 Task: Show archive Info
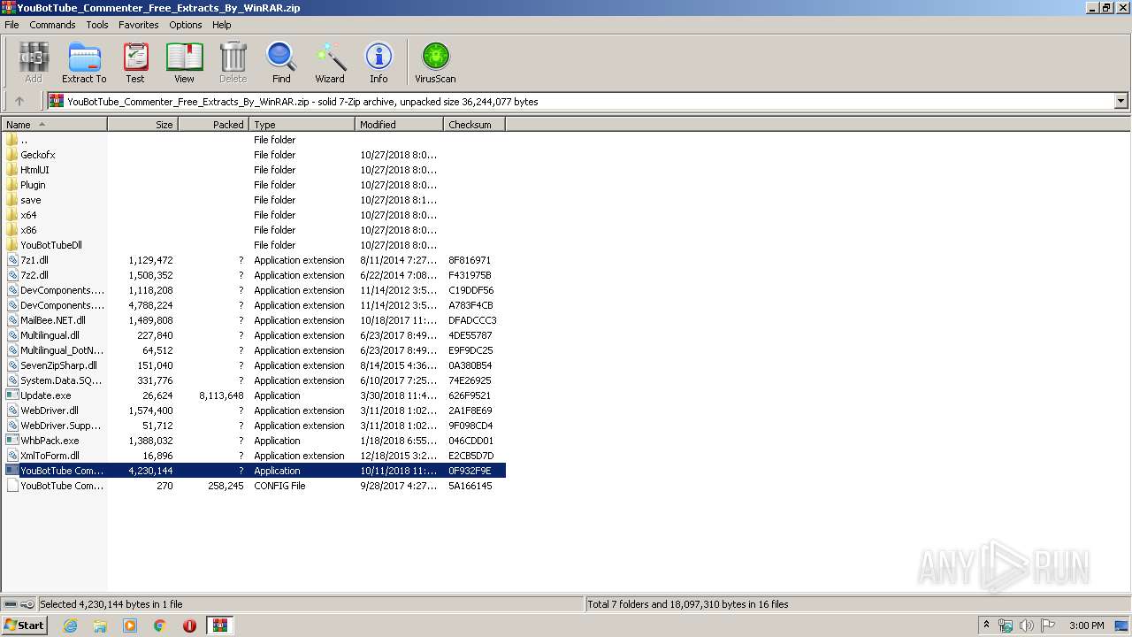[379, 63]
